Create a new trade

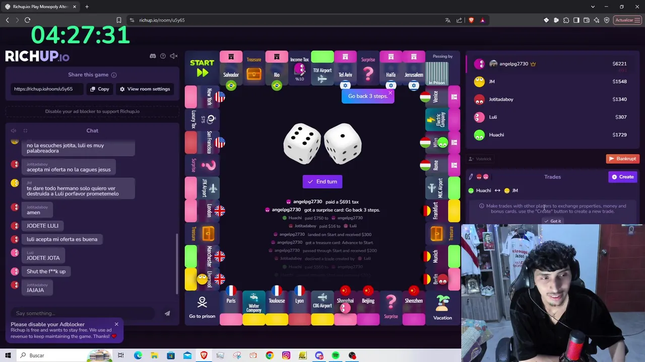(x=623, y=177)
